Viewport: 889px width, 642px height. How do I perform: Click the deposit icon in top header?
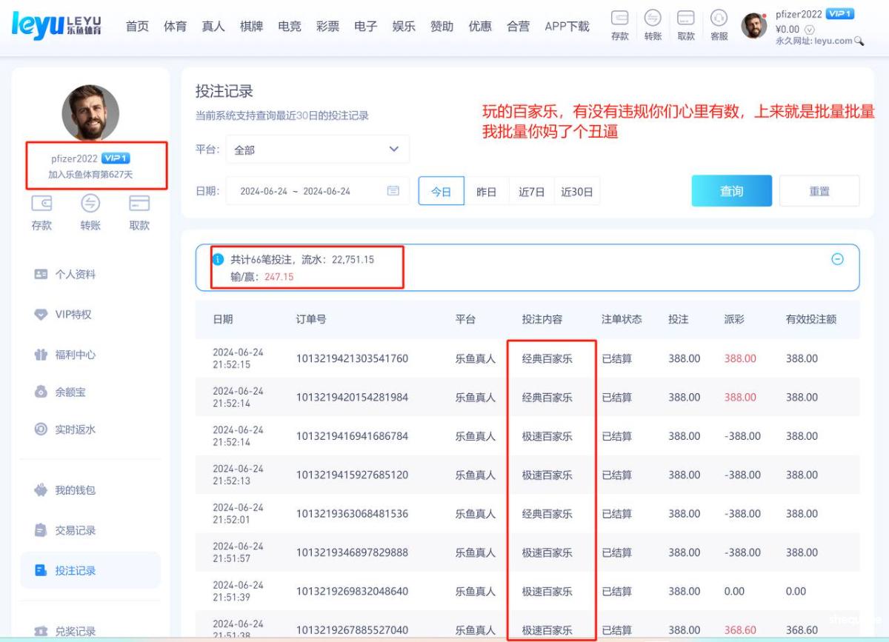(620, 19)
